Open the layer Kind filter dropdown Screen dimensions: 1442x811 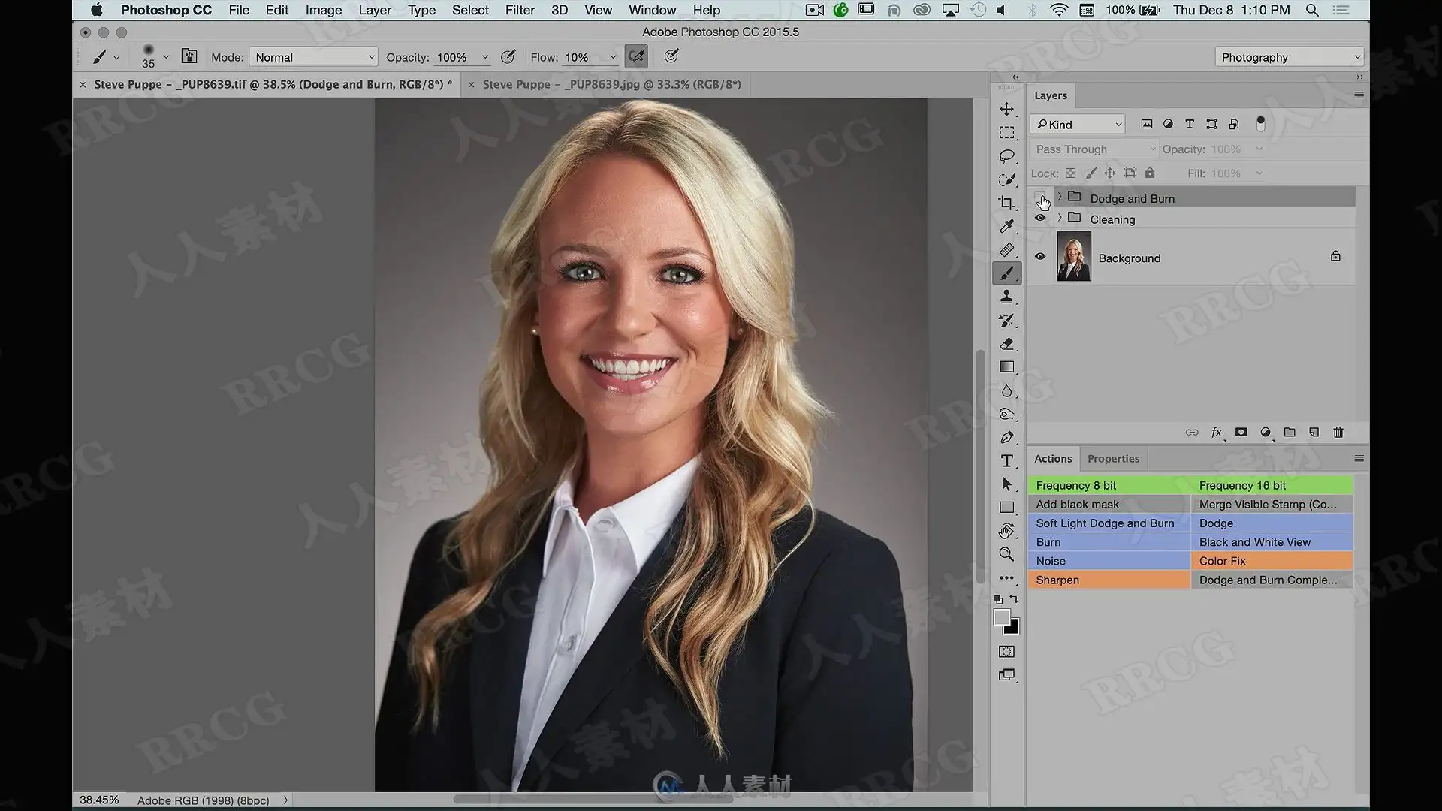click(x=1078, y=125)
